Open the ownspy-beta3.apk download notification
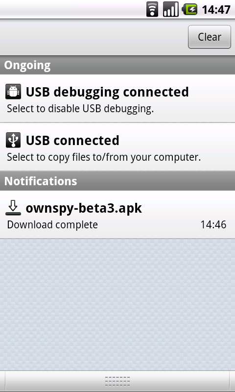This screenshot has height=392, width=235. (117, 215)
